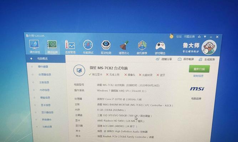Click the heading 微星 MS-7C82 台式电脑
The image size is (238, 142).
108,68
